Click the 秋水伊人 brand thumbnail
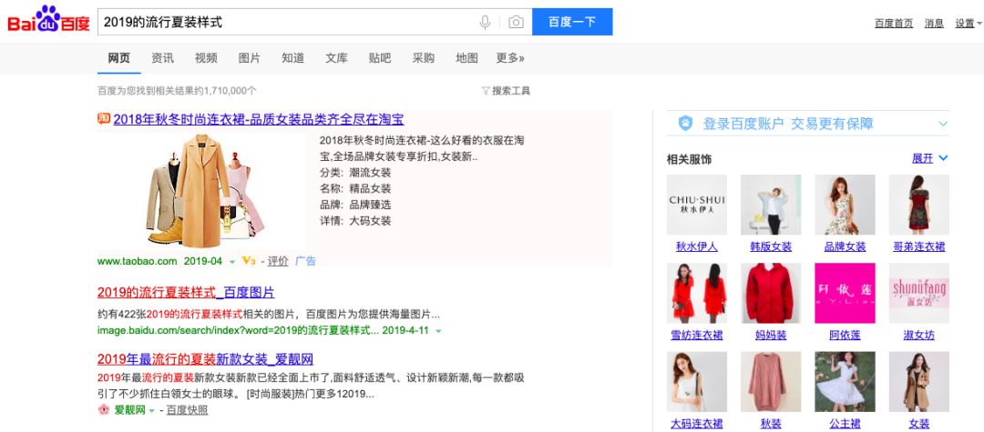Screen dimensions: 984x432 pos(697,205)
